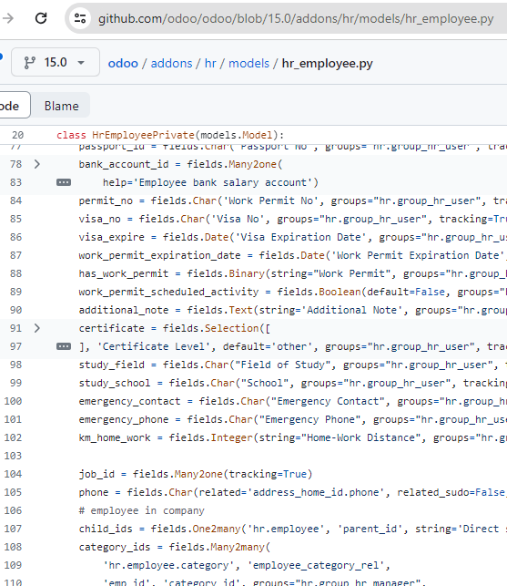Go forward with the browser arrow
Screen dimensions: 507x586
point(7,18)
